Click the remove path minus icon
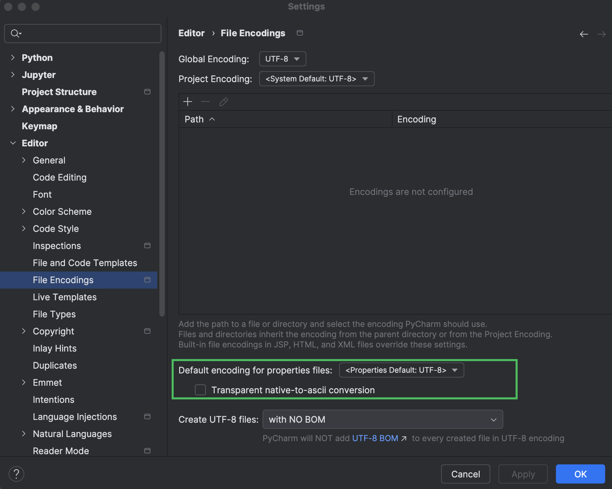The width and height of the screenshot is (612, 489). tap(205, 102)
